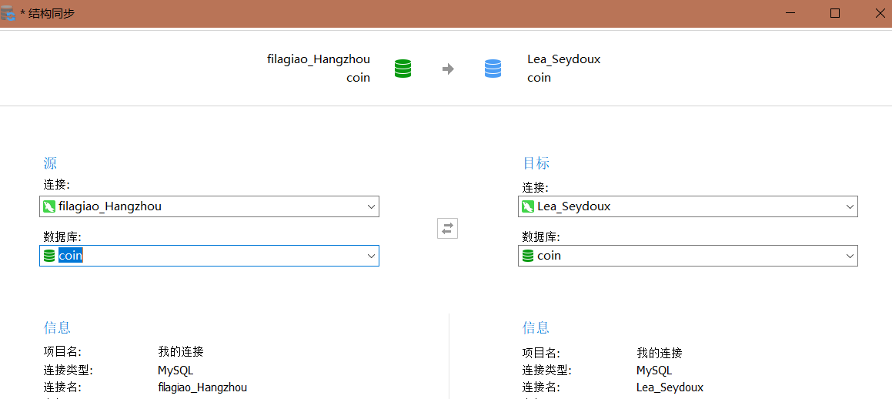Click highlighted coin text in source database
The height and width of the screenshot is (399, 892).
click(71, 256)
